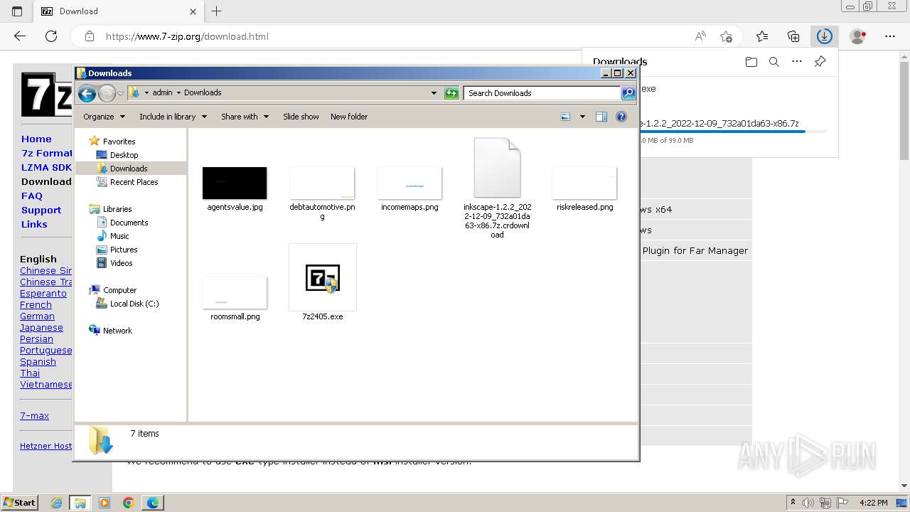Open Google Chrome from the taskbar
This screenshot has height=512, width=910.
click(x=128, y=503)
